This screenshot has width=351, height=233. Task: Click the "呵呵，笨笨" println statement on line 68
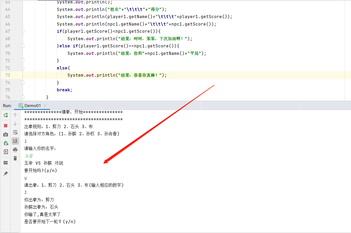point(130,39)
